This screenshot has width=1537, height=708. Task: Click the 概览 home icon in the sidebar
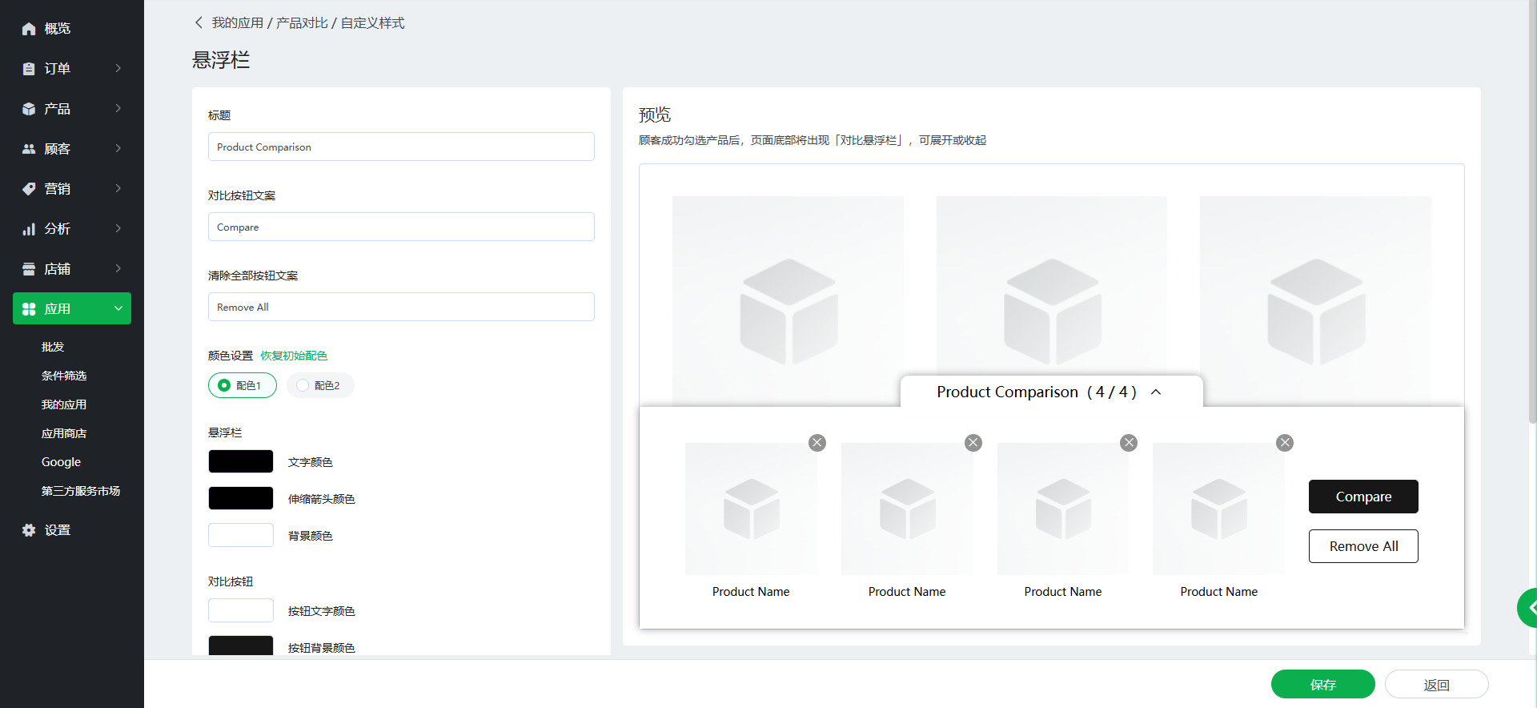(29, 29)
